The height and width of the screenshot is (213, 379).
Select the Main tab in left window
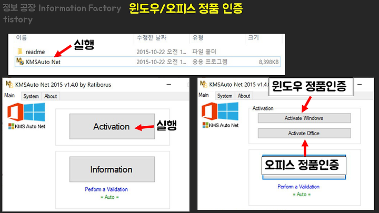pos(9,95)
